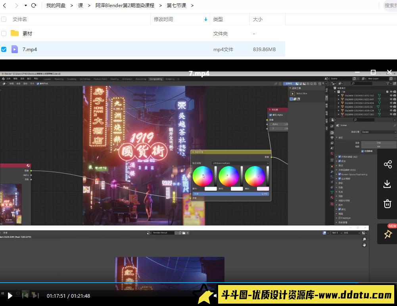Expand the Obj3d66-1302450-14232-312 outliner item
This screenshot has width=397, height=306.
click(x=339, y=96)
